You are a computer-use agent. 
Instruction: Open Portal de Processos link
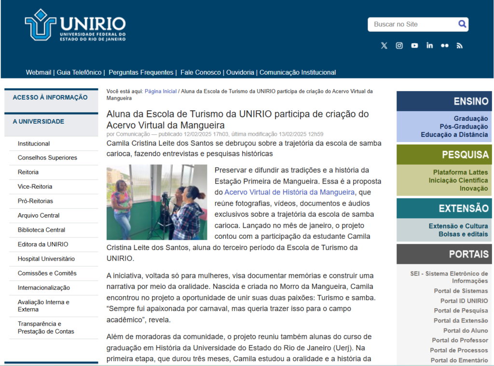[x=459, y=350]
